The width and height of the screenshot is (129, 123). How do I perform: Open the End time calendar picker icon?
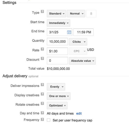tap(69, 32)
